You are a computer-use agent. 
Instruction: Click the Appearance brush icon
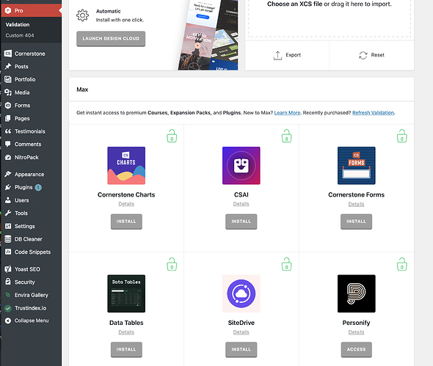(x=8, y=174)
